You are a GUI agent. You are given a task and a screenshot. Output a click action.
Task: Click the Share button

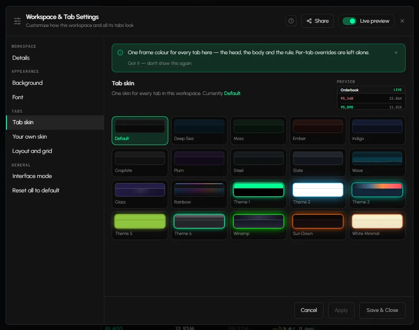coord(317,21)
